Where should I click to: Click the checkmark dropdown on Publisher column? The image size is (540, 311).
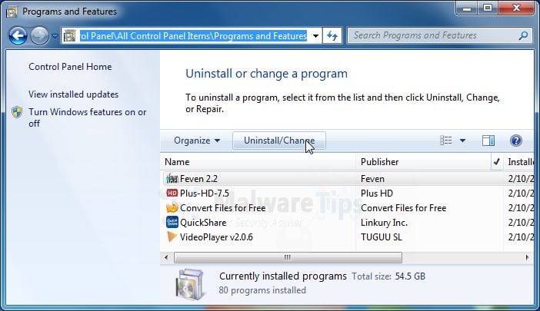coord(497,162)
